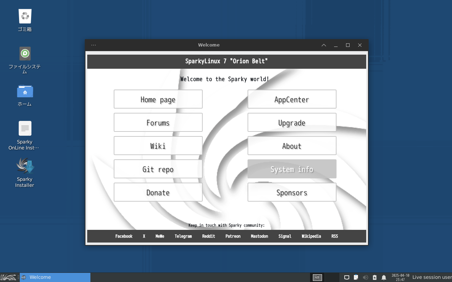Open the Sponsors button
This screenshot has width=452, height=282.
[x=292, y=192]
